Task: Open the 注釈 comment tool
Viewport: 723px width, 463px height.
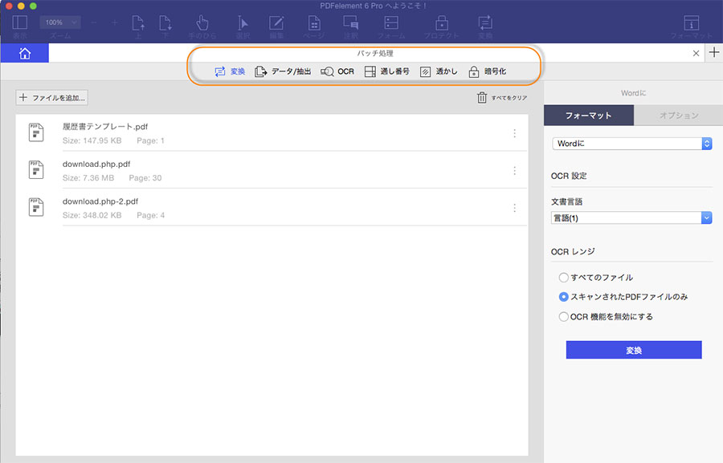Action: (x=351, y=22)
